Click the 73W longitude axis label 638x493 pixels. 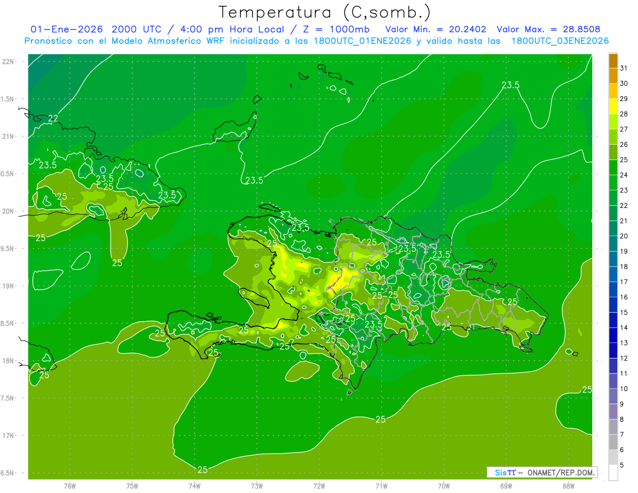coord(257,486)
